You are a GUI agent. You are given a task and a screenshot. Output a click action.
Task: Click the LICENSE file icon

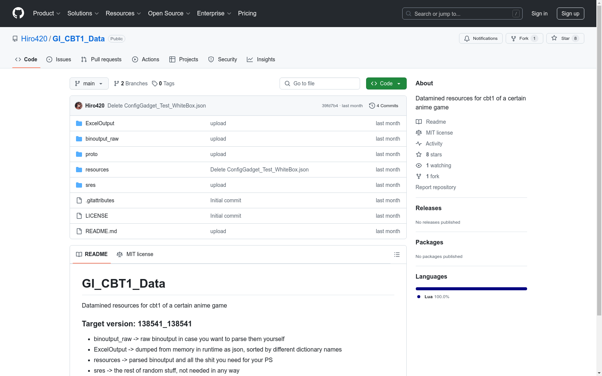point(79,216)
